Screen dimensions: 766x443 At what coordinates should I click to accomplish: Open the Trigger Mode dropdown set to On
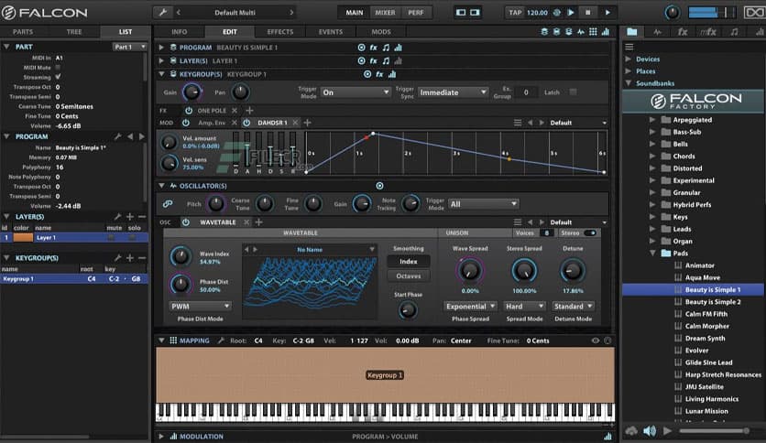coord(356,92)
